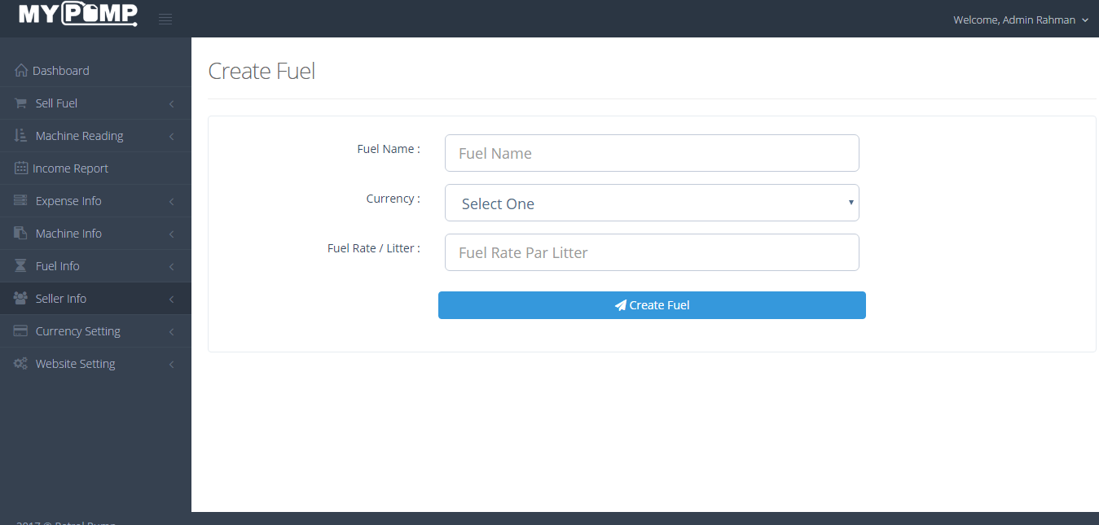Click the MYPUMP logo
The width and height of the screenshot is (1099, 525).
point(78,14)
